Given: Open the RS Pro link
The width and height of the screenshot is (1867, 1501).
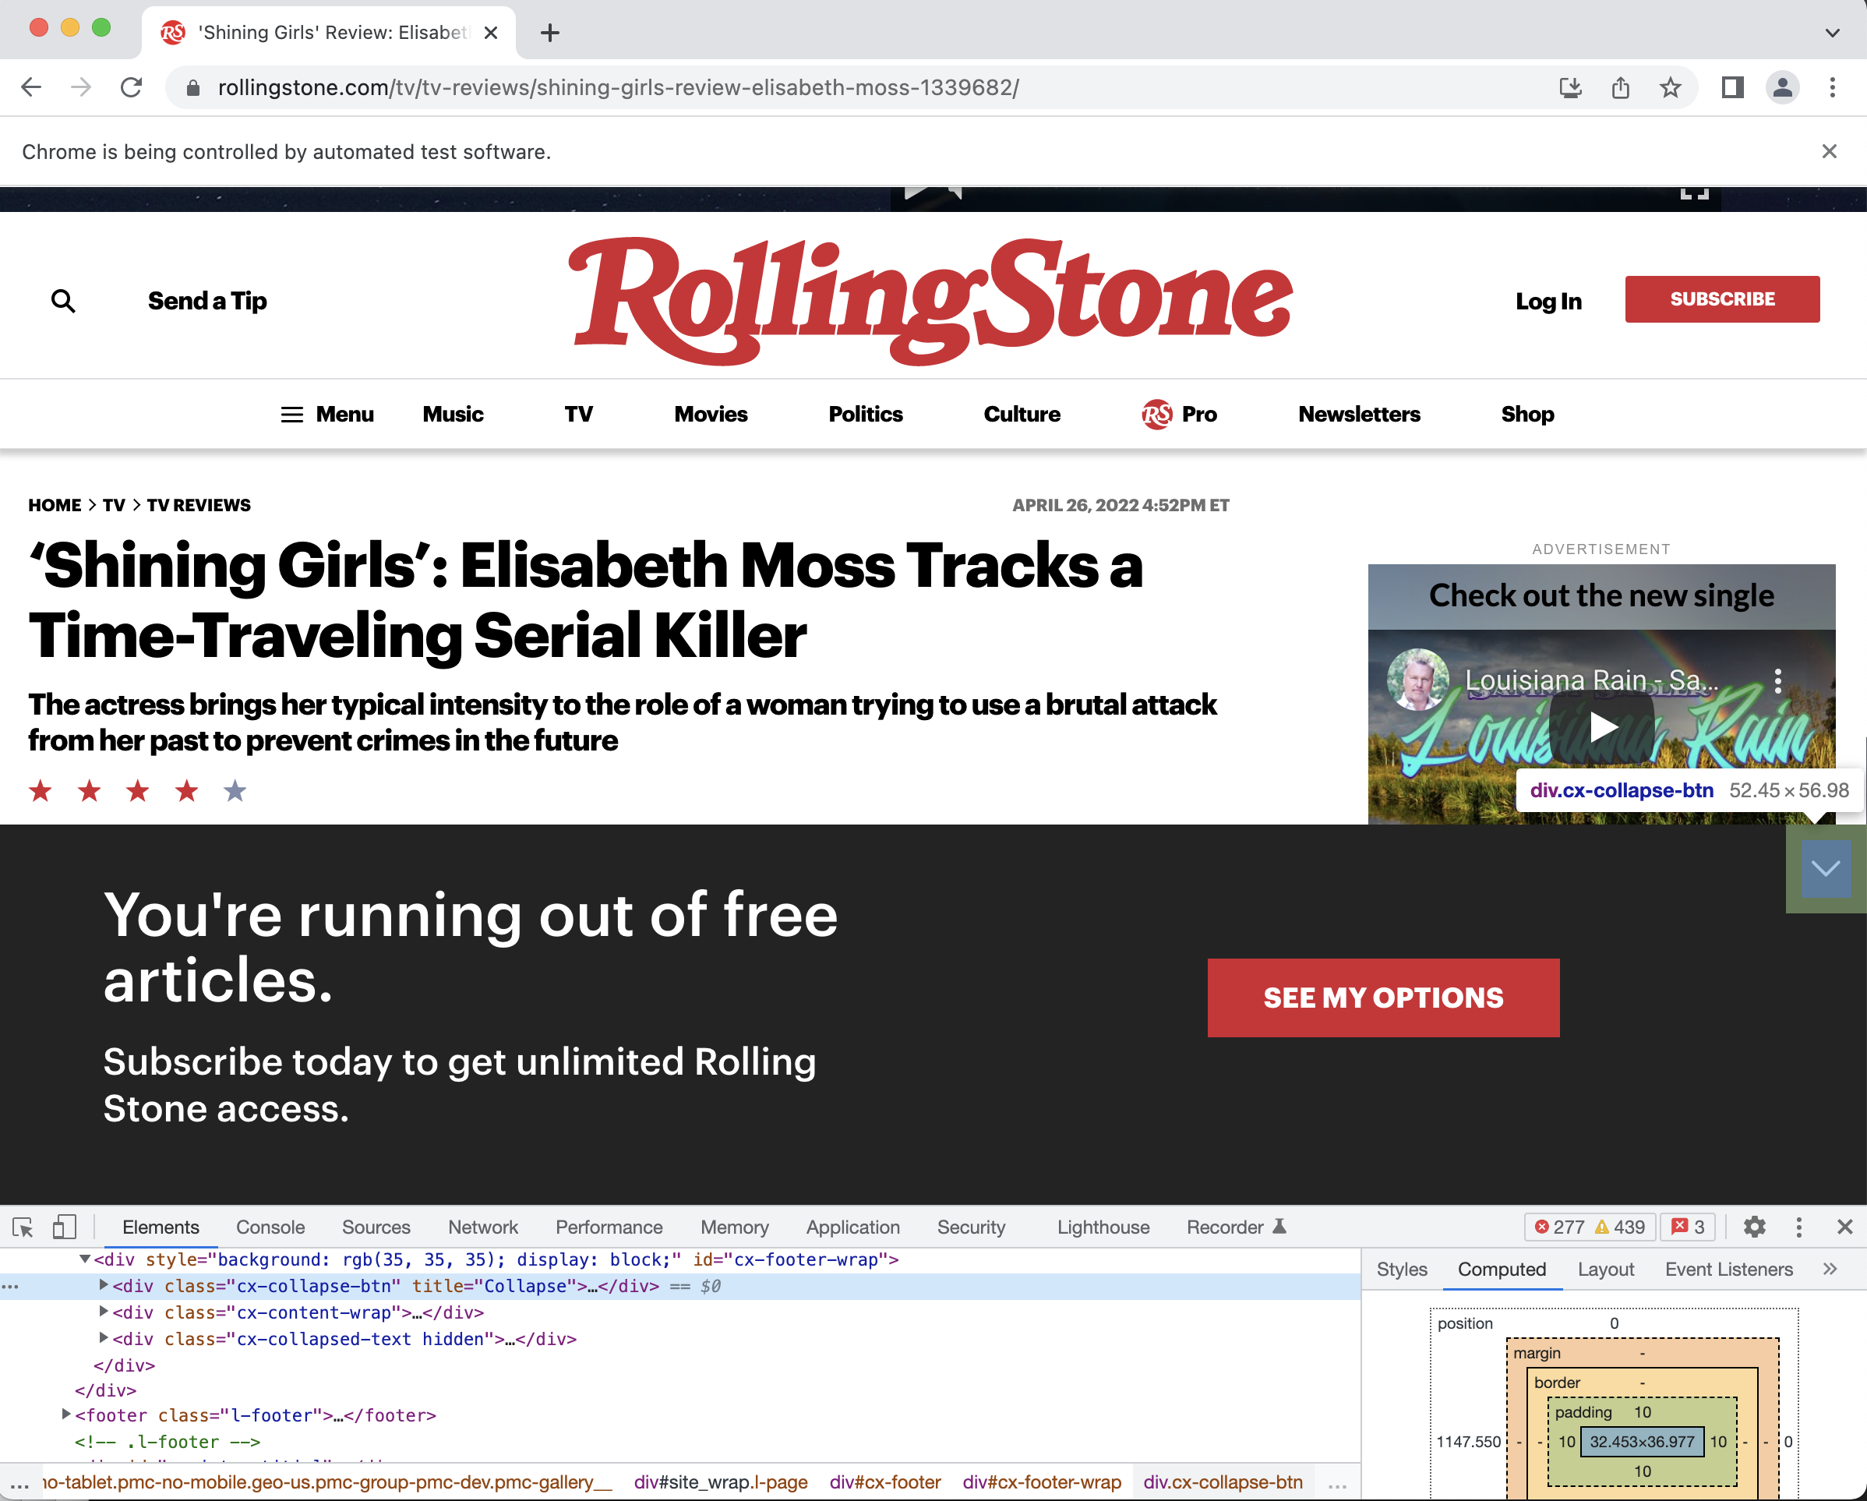Looking at the screenshot, I should coord(1180,414).
